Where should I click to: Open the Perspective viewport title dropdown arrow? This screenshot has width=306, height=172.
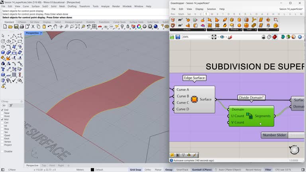coord(41,33)
